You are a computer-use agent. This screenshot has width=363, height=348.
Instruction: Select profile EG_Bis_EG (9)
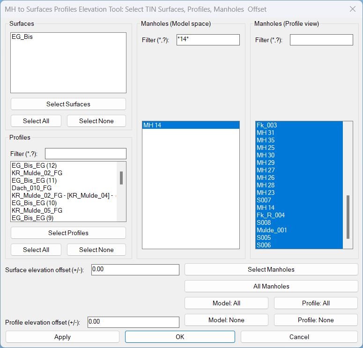coord(64,218)
